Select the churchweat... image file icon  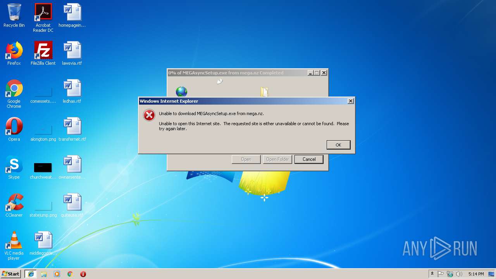coord(43,170)
